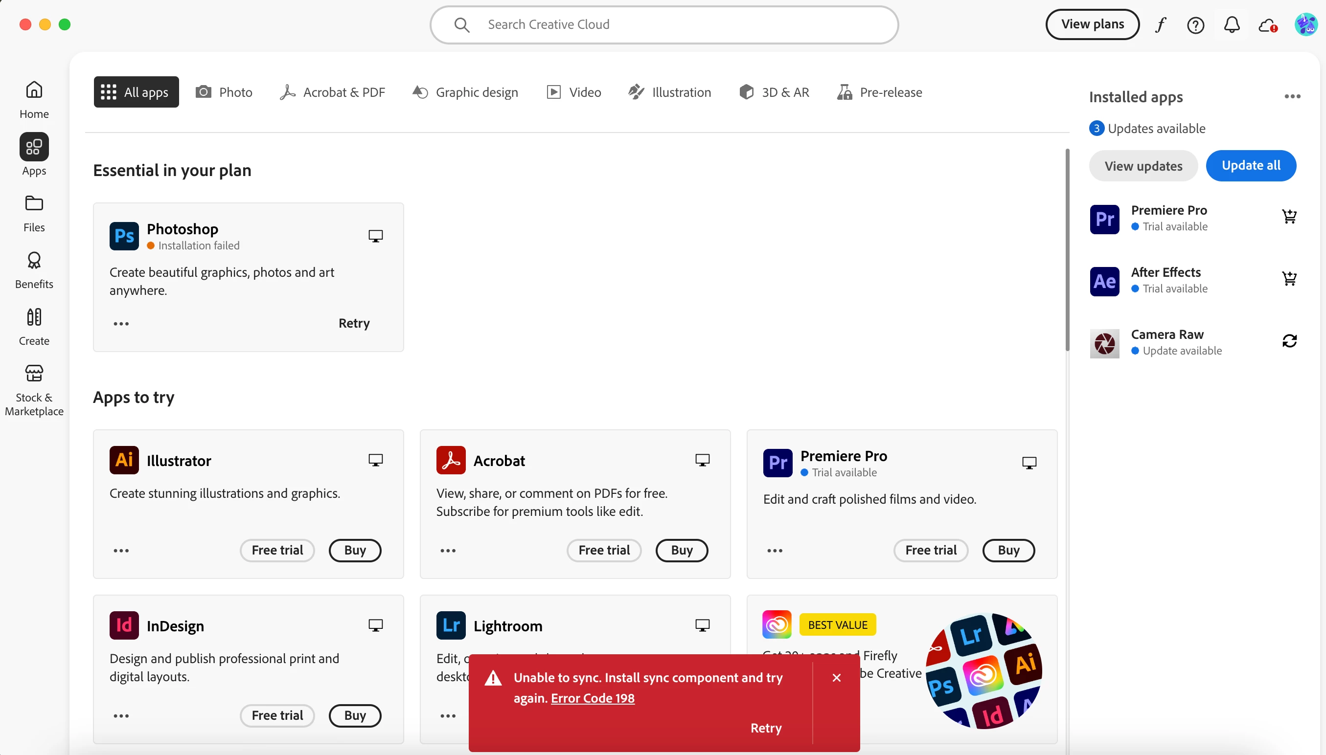The width and height of the screenshot is (1326, 755).
Task: Open Photoshop card more options ellipsis
Action: click(121, 324)
